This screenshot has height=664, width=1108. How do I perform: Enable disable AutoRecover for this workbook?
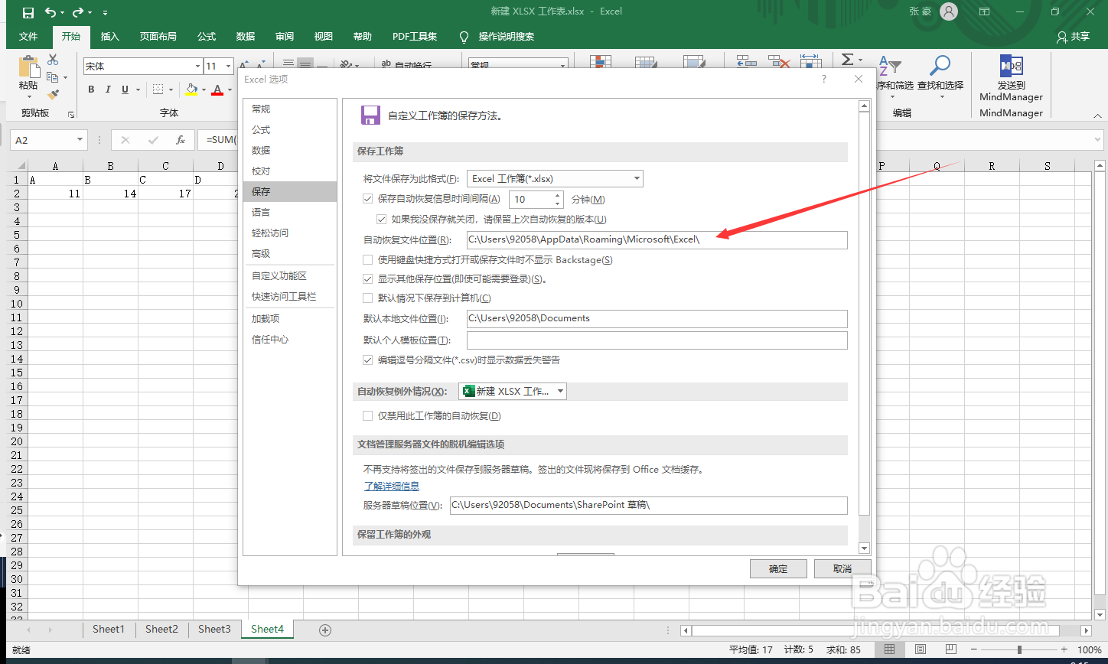click(x=368, y=416)
